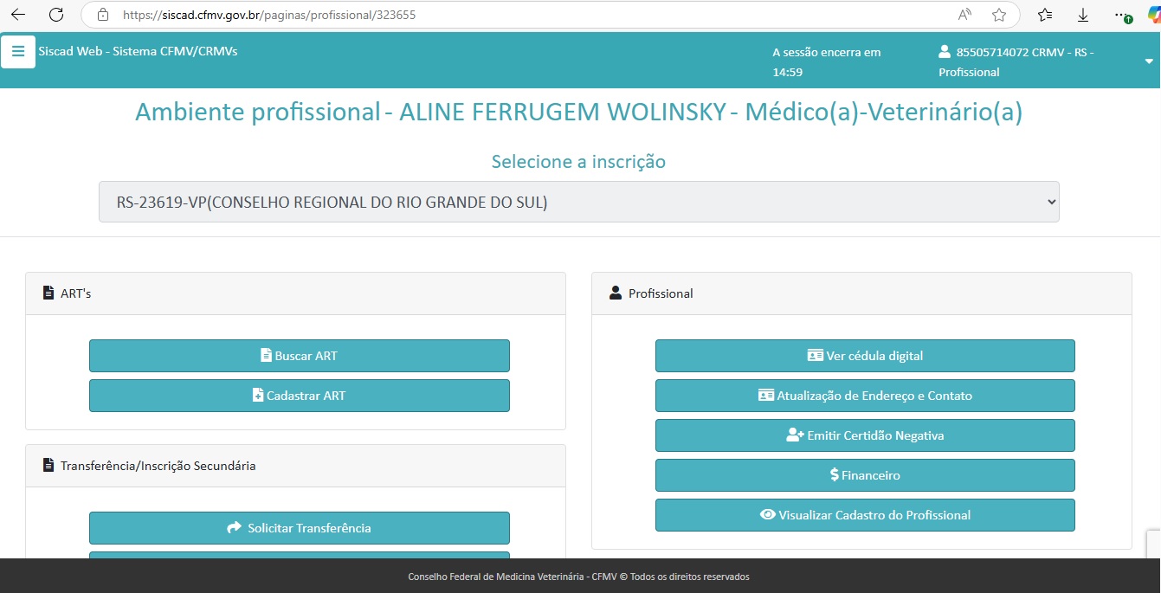The width and height of the screenshot is (1161, 593).
Task: Click the Buscar ART button
Action: 299,356
